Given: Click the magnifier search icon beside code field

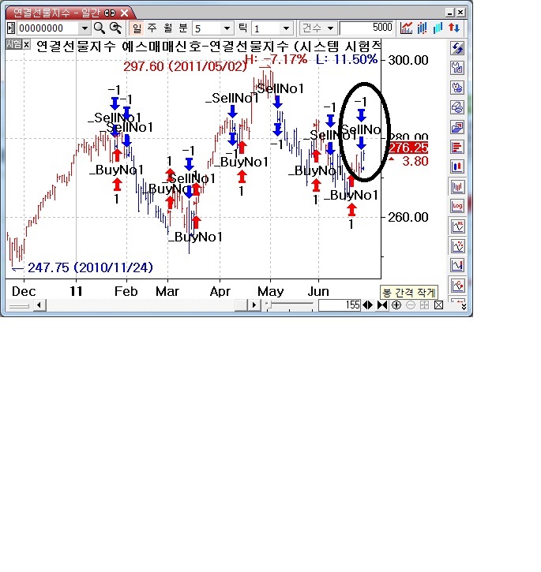Looking at the screenshot, I should point(100,28).
